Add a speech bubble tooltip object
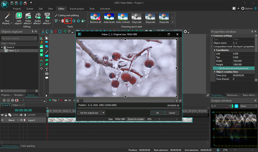This screenshot has width=258, height=152. click(47, 78)
